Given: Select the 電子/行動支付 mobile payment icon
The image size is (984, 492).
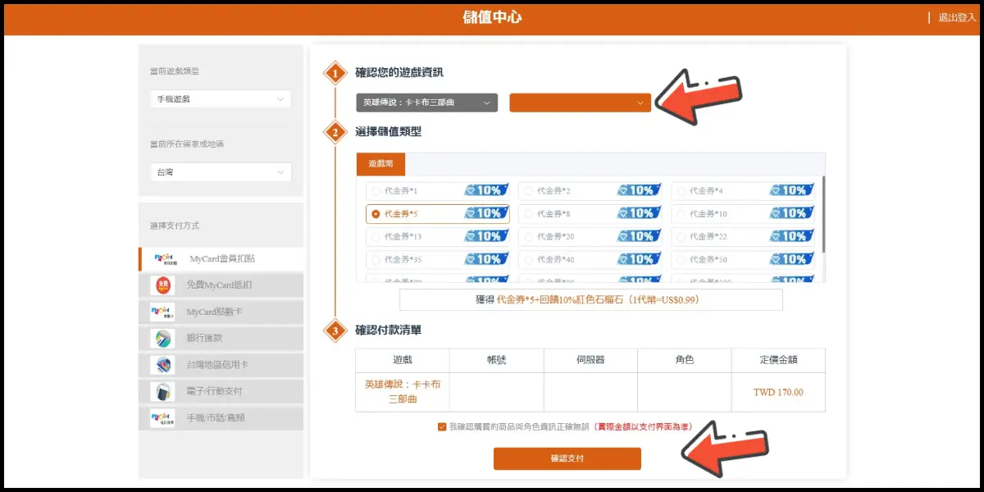Looking at the screenshot, I should click(162, 391).
